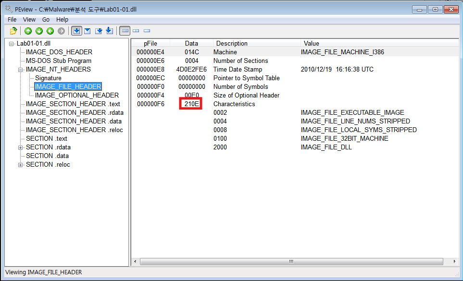Select IMAGE_SECTION_HEADER .rdata item

click(75, 112)
